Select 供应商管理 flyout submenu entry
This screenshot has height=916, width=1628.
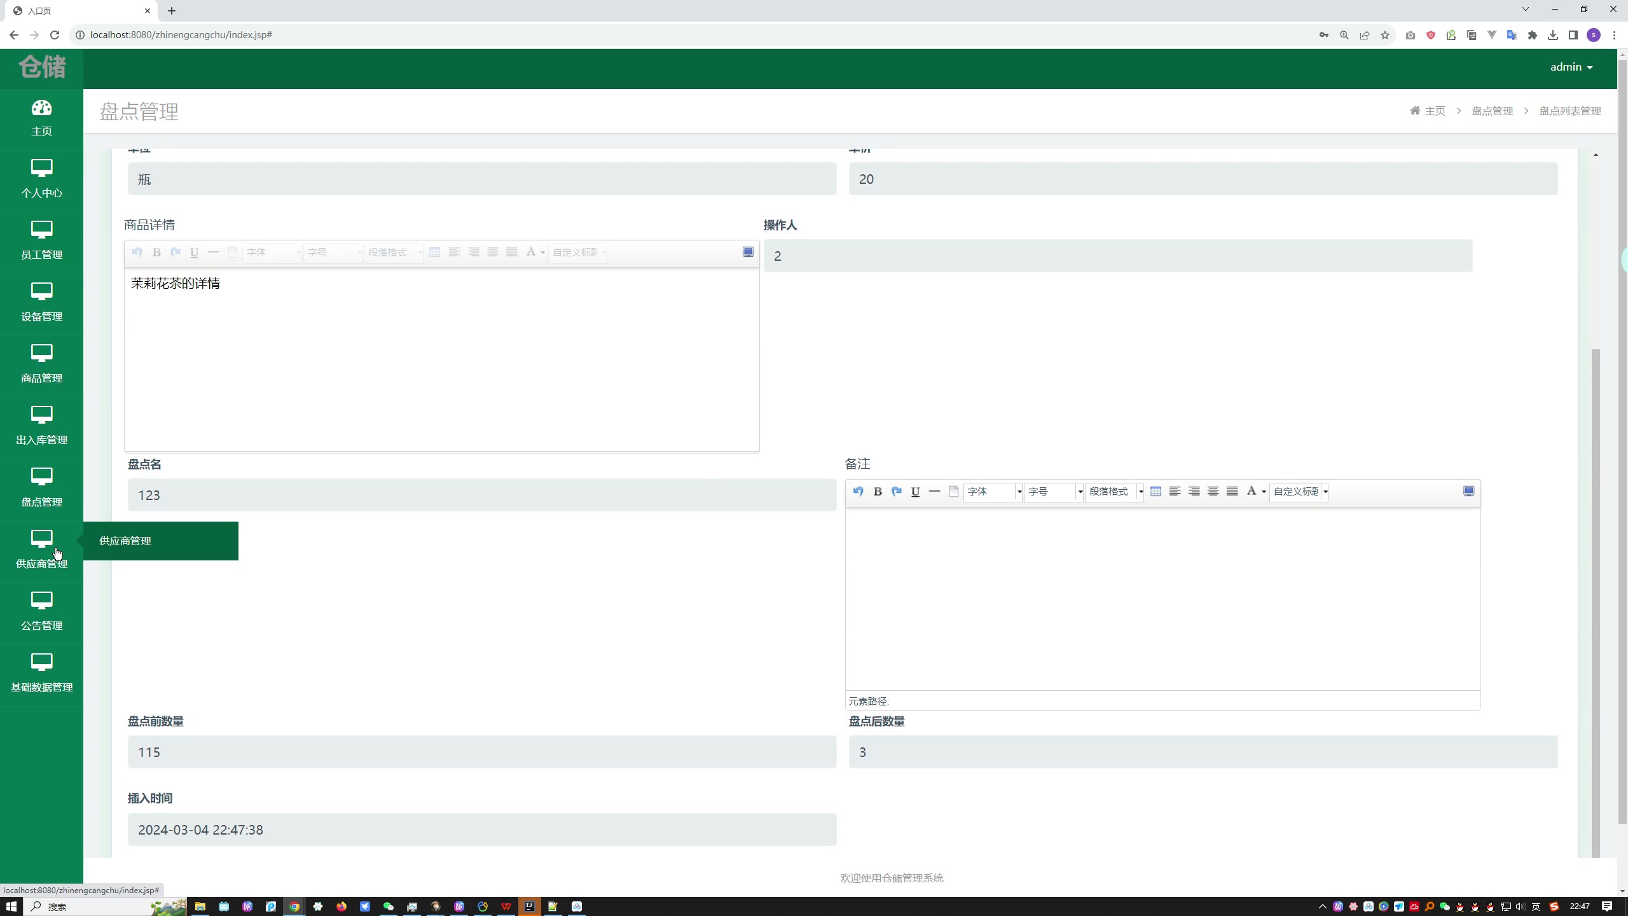click(160, 541)
